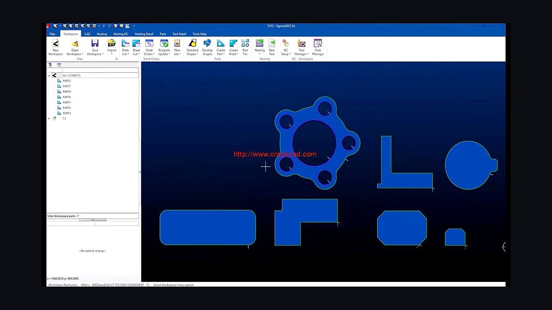Screen dimensions: 552x310
Task: Open the Files tab
Action: pos(52,34)
